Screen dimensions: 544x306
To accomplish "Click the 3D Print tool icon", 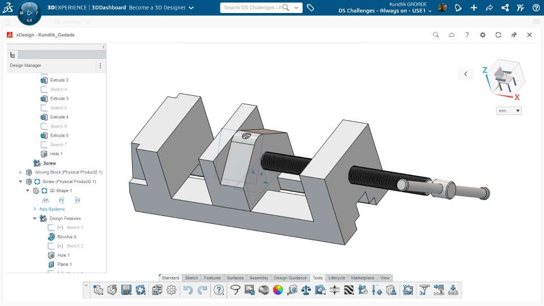I will pyautogui.click(x=424, y=290).
